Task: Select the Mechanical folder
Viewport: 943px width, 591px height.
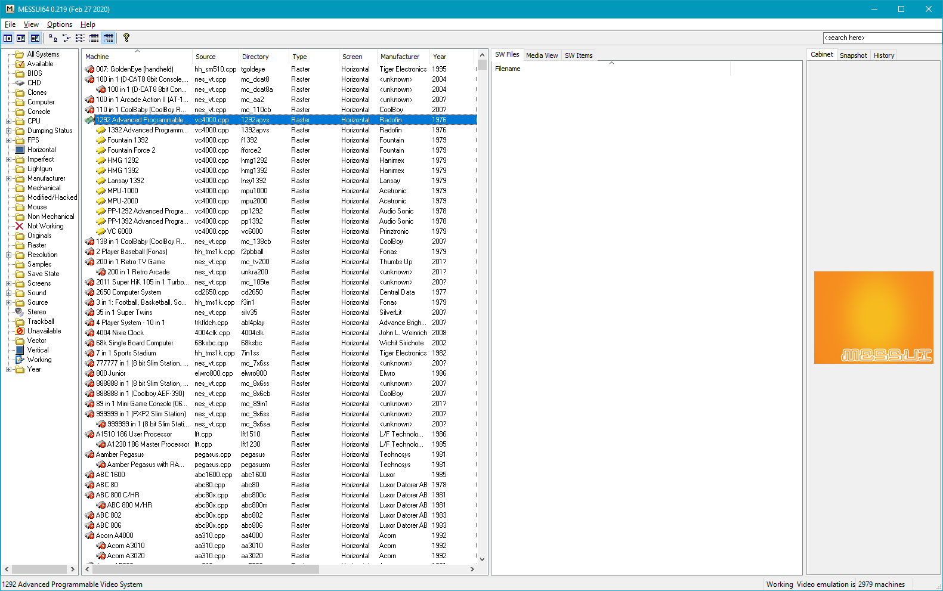Action: (38, 188)
